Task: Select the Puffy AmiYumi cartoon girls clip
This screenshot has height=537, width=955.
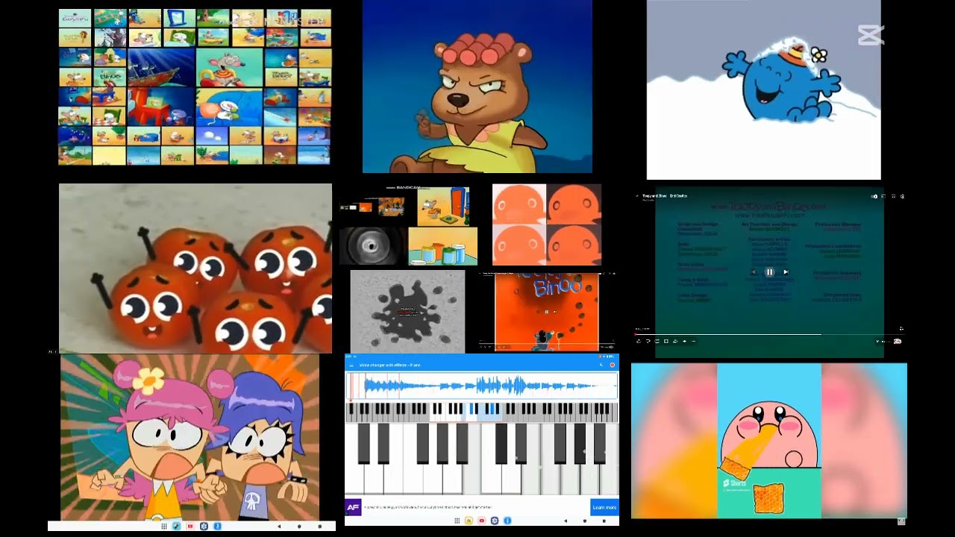Action: 190,437
